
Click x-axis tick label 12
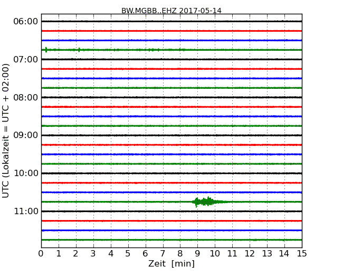click(250, 254)
